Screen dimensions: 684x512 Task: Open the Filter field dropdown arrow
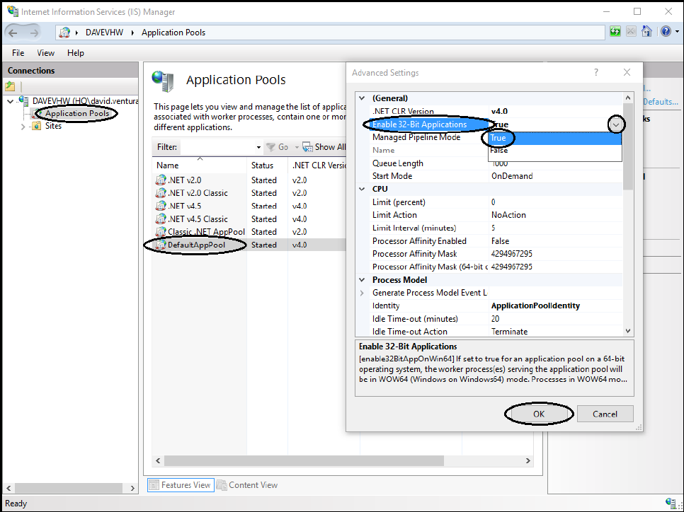(258, 147)
